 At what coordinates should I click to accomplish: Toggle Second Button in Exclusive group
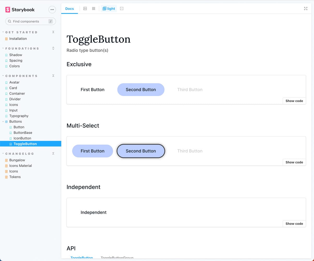[141, 90]
